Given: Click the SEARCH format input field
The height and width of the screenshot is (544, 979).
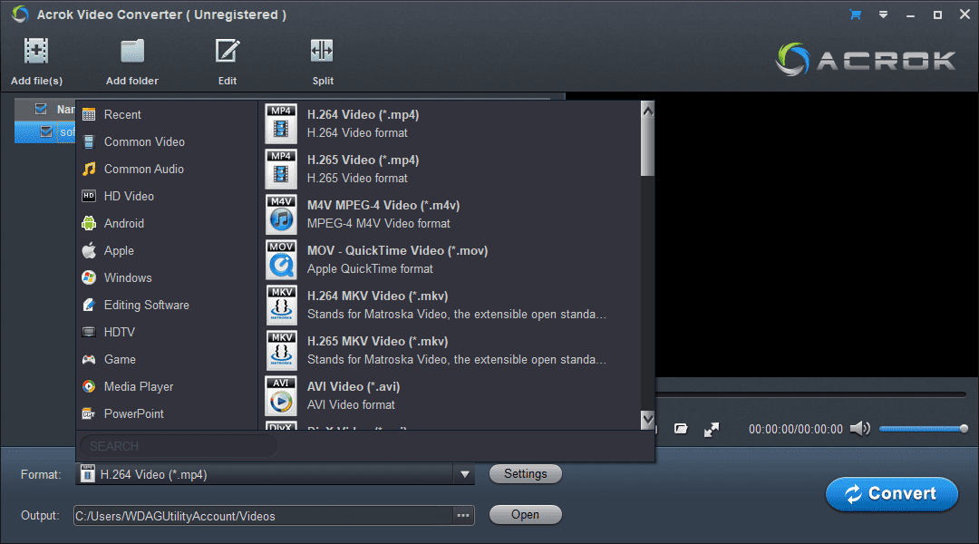Looking at the screenshot, I should [x=179, y=446].
